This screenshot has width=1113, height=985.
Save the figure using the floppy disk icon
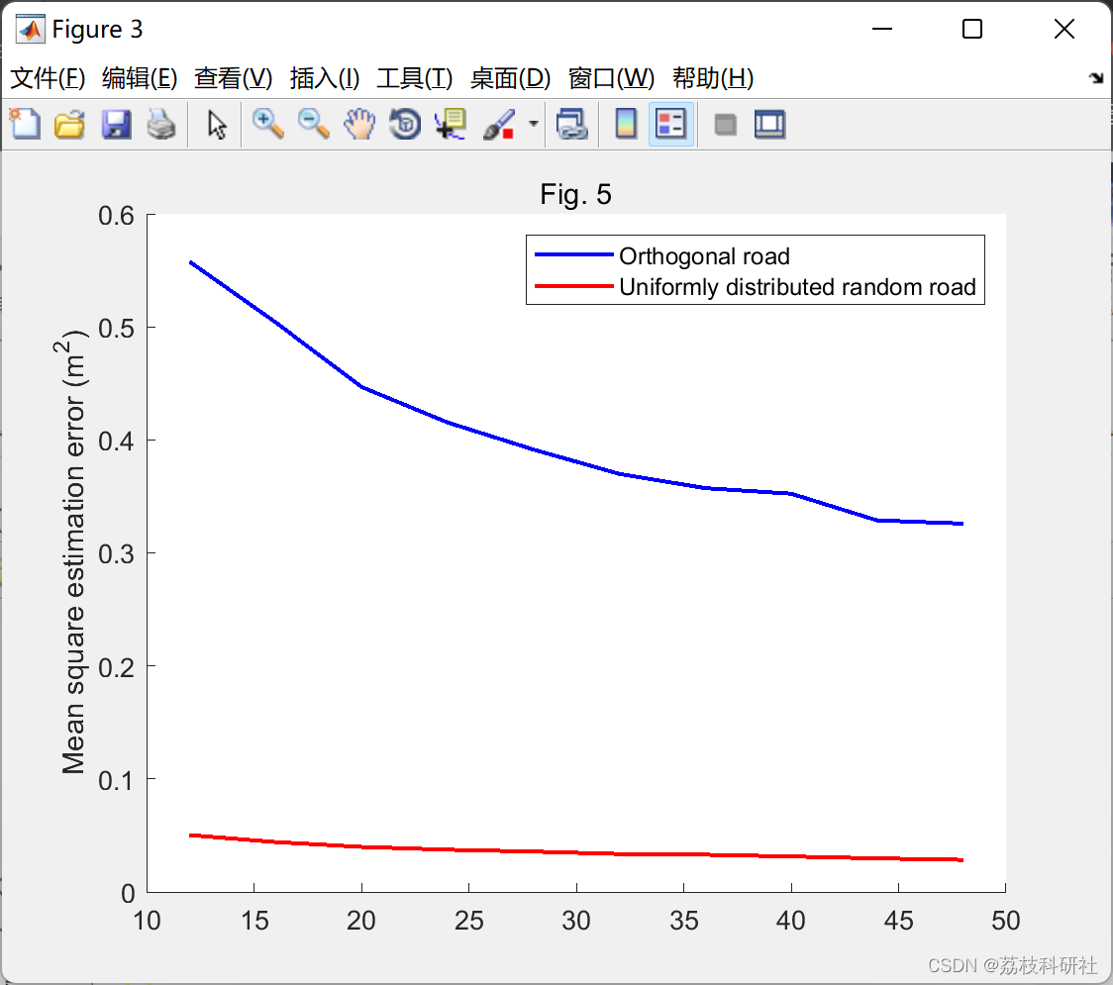(x=116, y=124)
